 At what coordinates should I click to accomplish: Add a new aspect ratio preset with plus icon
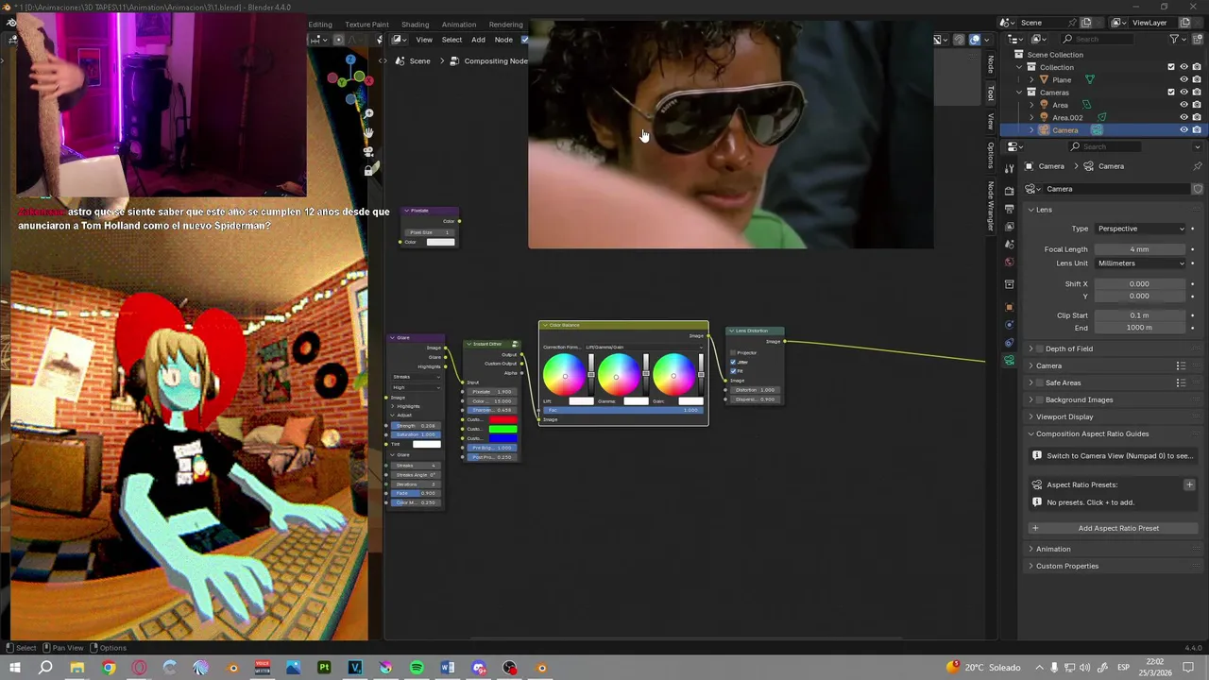1189,484
